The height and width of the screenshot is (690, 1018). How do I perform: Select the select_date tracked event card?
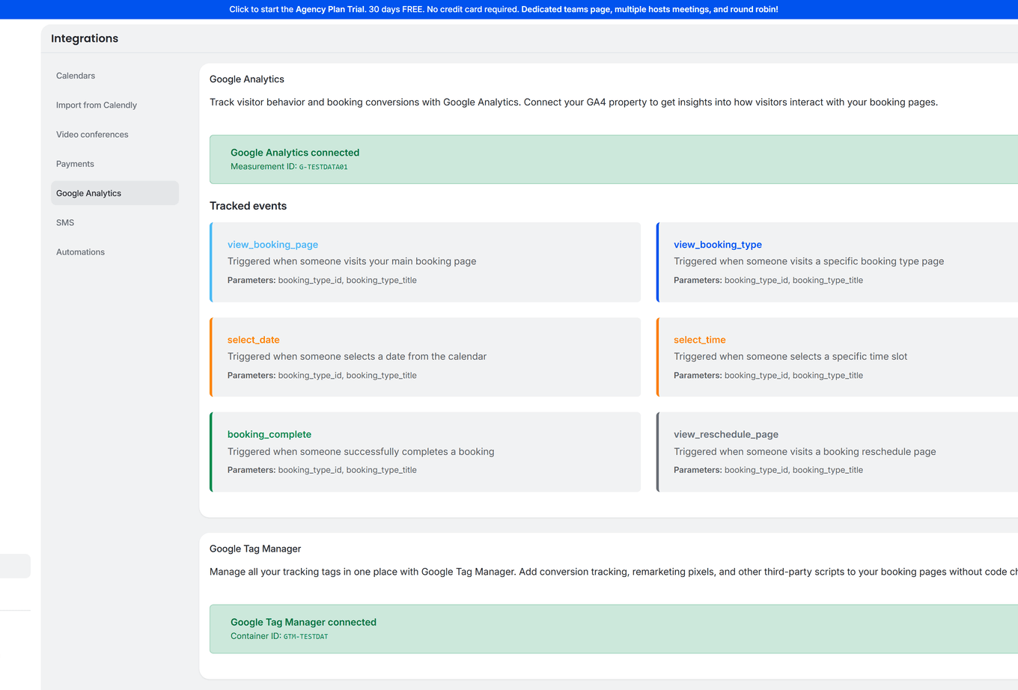(425, 357)
